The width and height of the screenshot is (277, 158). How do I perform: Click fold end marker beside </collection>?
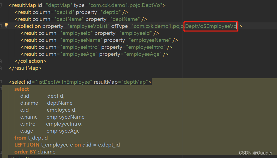[x=1, y=61]
